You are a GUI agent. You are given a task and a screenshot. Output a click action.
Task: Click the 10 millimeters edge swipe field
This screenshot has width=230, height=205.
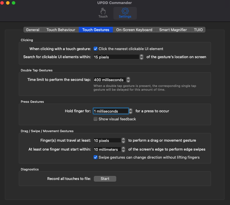click(x=107, y=149)
